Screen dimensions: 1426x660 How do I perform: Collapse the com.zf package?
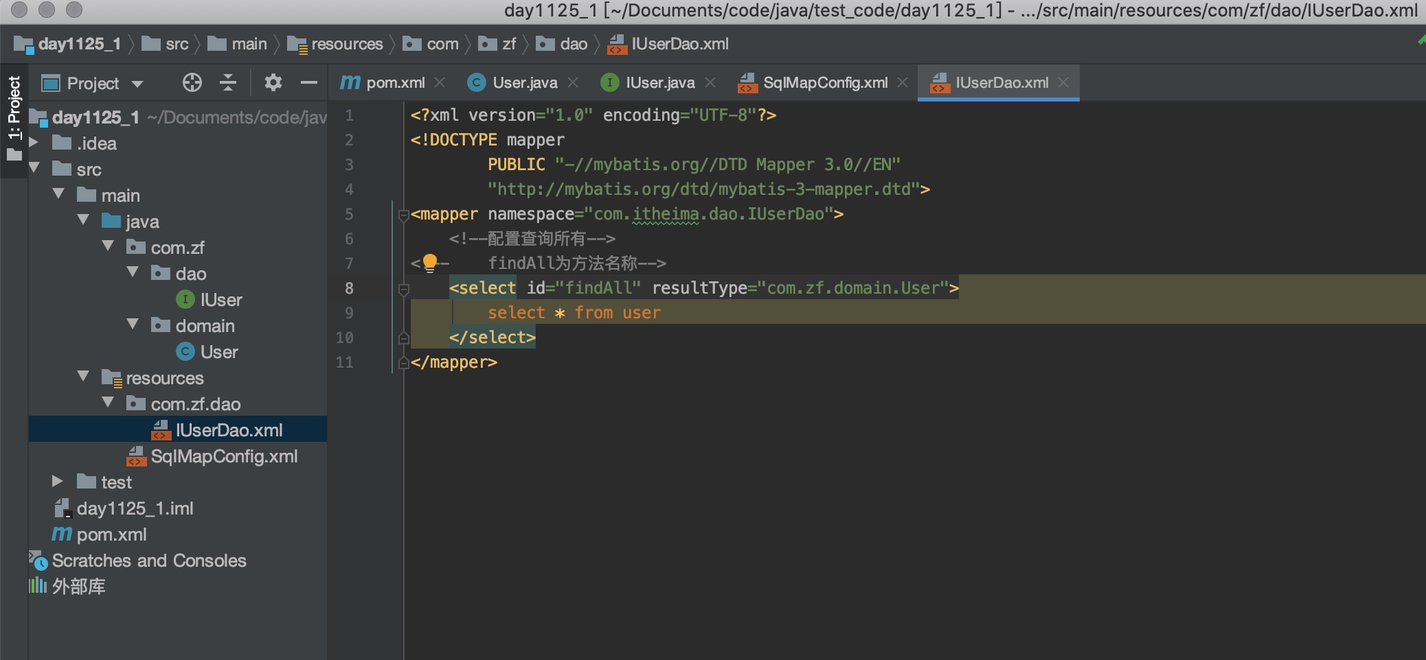tap(108, 246)
